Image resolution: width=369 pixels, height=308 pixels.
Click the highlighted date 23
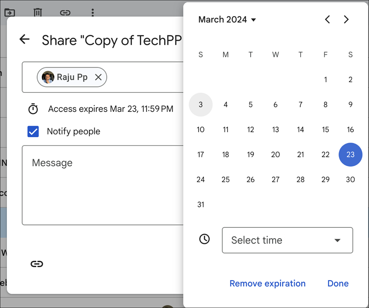pyautogui.click(x=351, y=155)
